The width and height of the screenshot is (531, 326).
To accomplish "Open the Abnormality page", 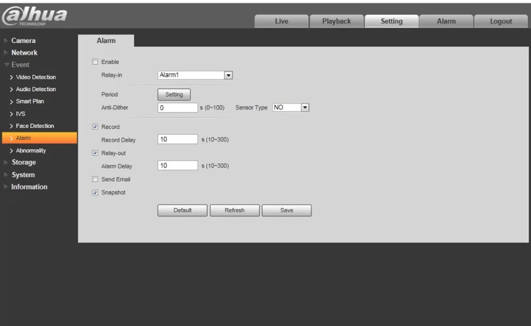I will (30, 151).
